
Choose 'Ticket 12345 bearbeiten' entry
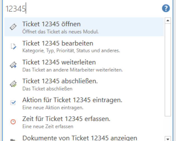tap(58, 43)
